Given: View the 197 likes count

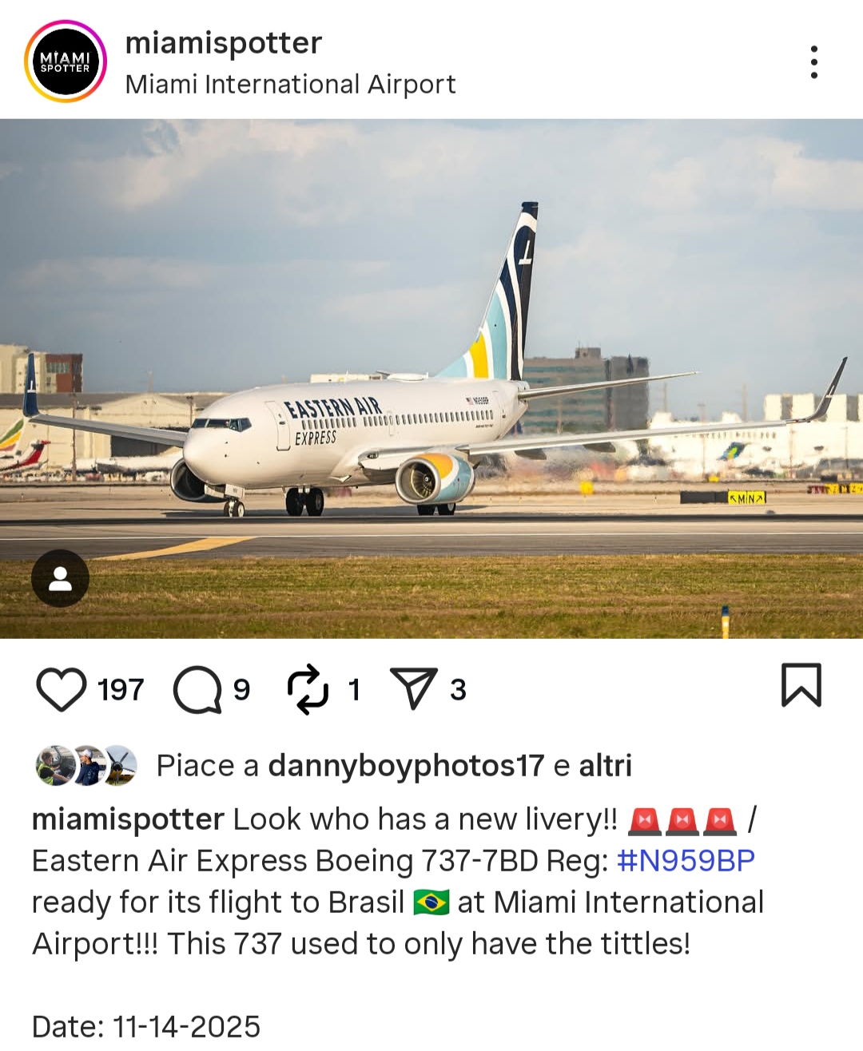Looking at the screenshot, I should [x=121, y=689].
